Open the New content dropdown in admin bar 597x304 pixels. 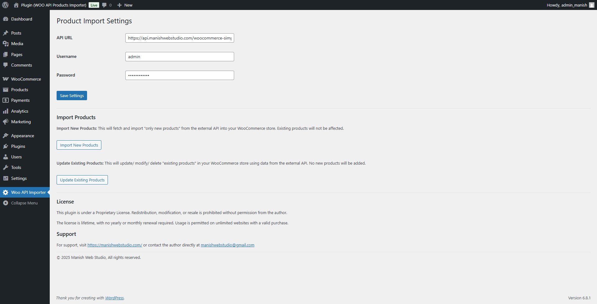tap(125, 5)
